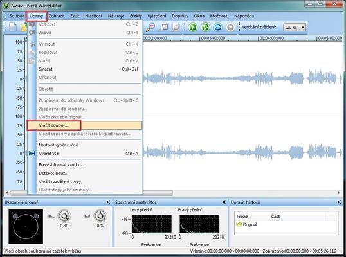Click the circular level meter display
The height and width of the screenshot is (257, 346).
(x=26, y=226)
